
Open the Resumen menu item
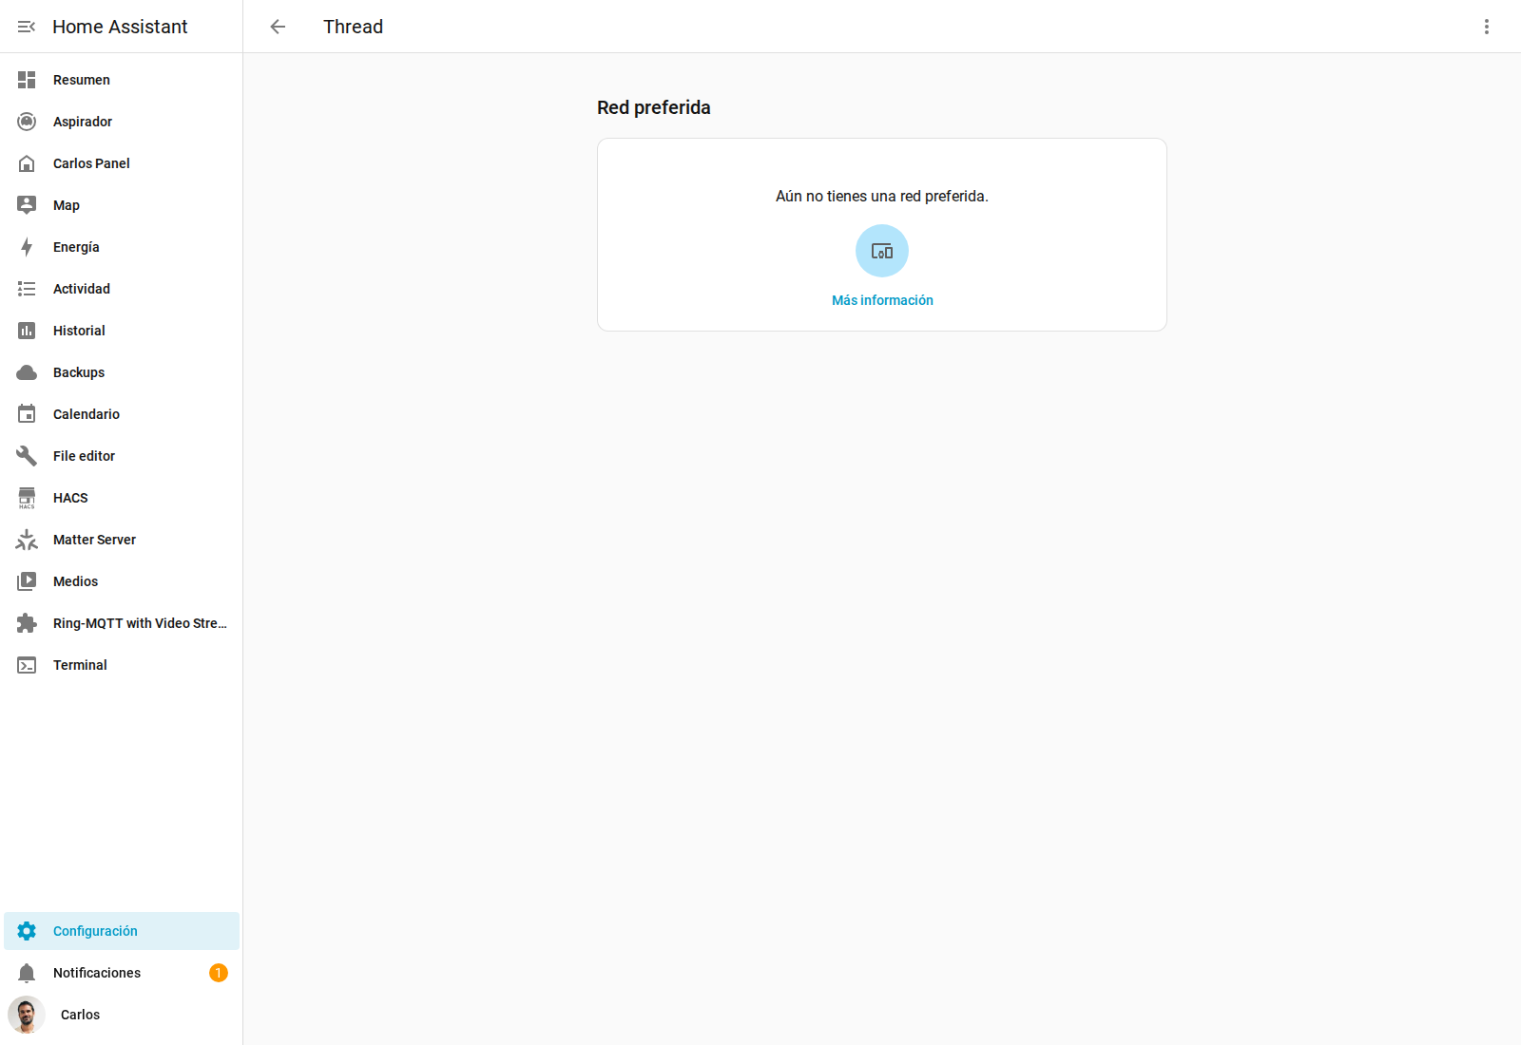point(82,80)
